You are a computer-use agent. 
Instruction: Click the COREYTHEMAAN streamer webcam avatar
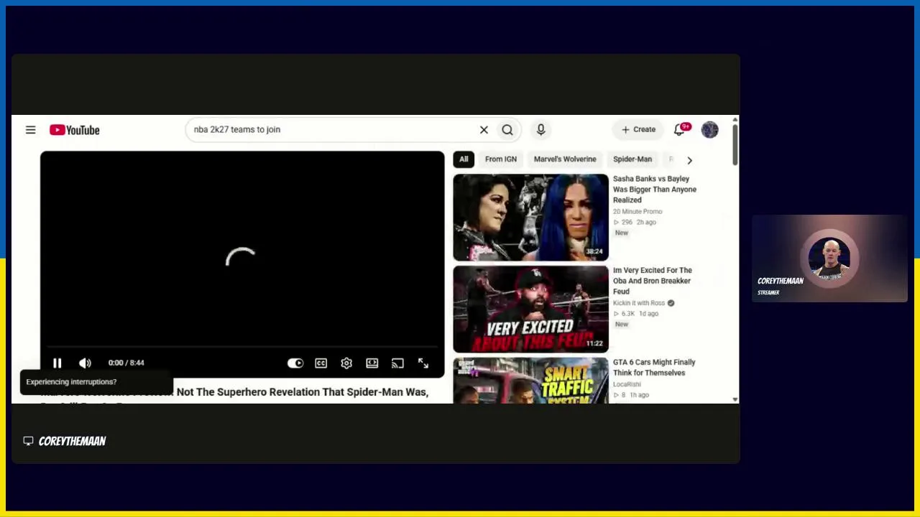click(x=829, y=258)
